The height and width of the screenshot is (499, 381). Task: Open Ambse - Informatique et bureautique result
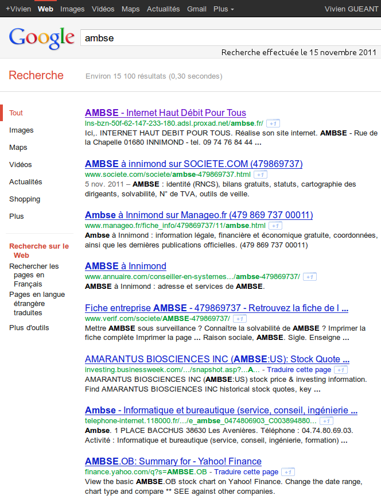[x=221, y=410]
